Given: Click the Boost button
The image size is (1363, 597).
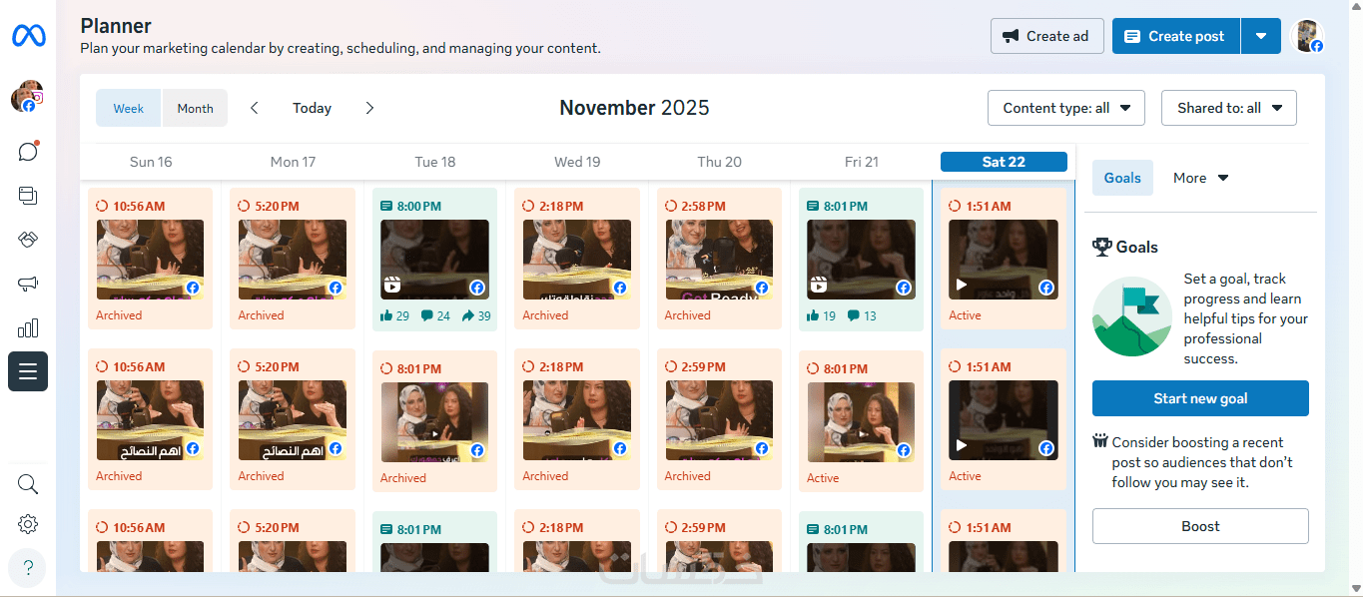Looking at the screenshot, I should tap(1200, 526).
